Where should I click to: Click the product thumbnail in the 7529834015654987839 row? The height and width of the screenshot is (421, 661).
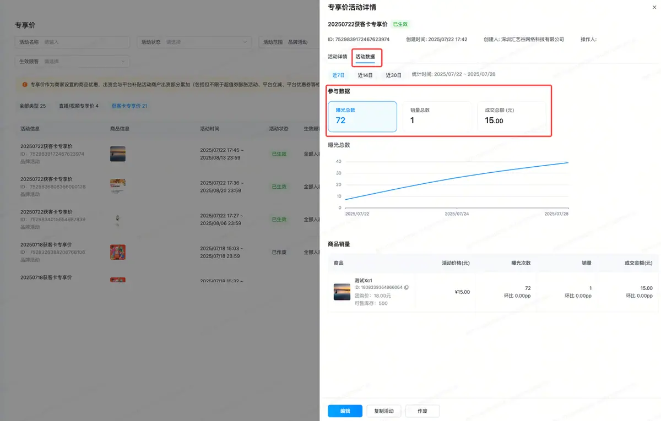coord(118,220)
